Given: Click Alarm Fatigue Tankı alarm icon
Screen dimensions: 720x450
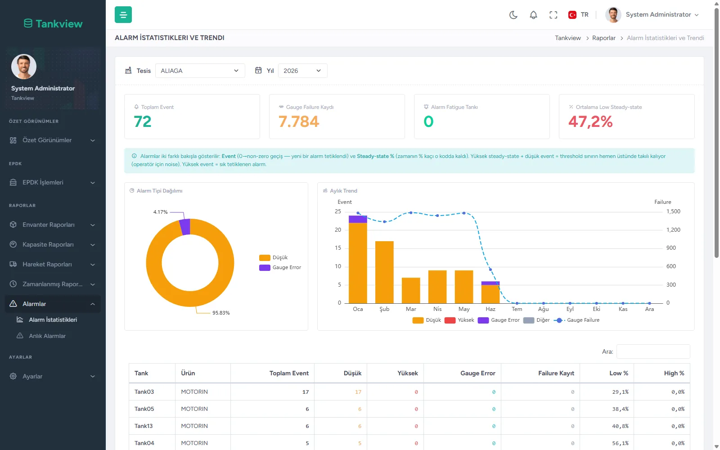Looking at the screenshot, I should 426,107.
